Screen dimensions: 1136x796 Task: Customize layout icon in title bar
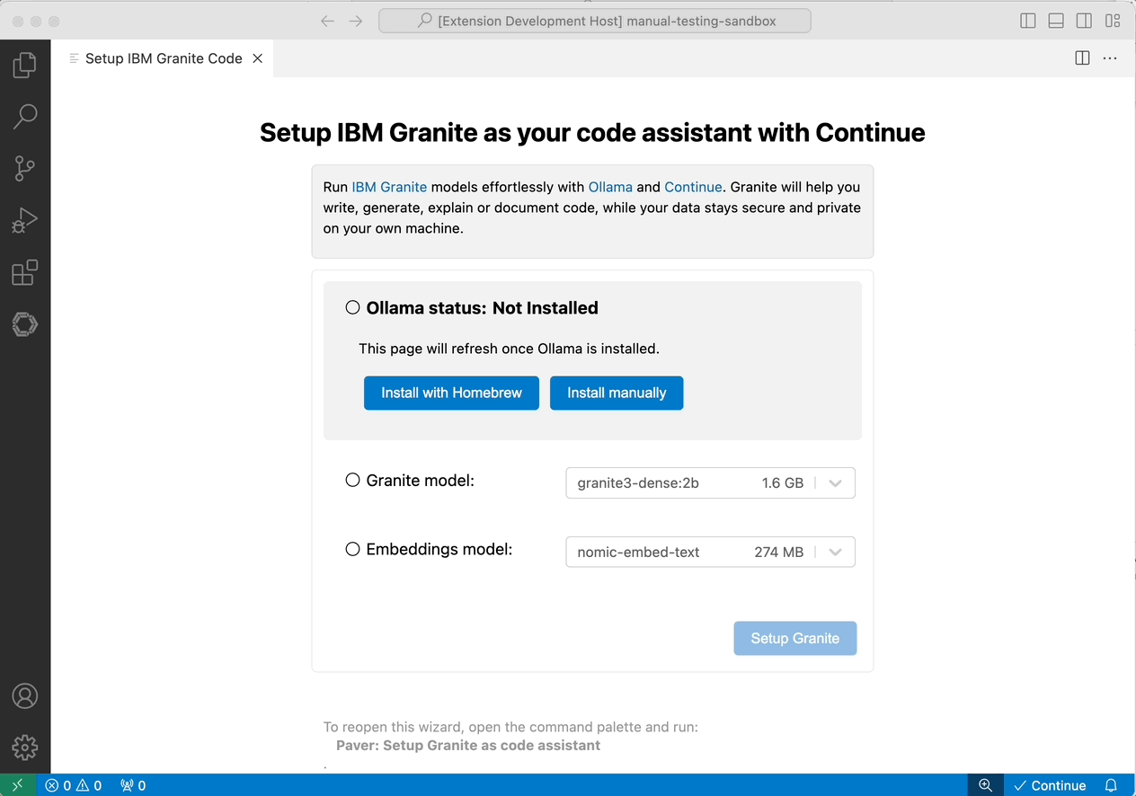point(1113,21)
